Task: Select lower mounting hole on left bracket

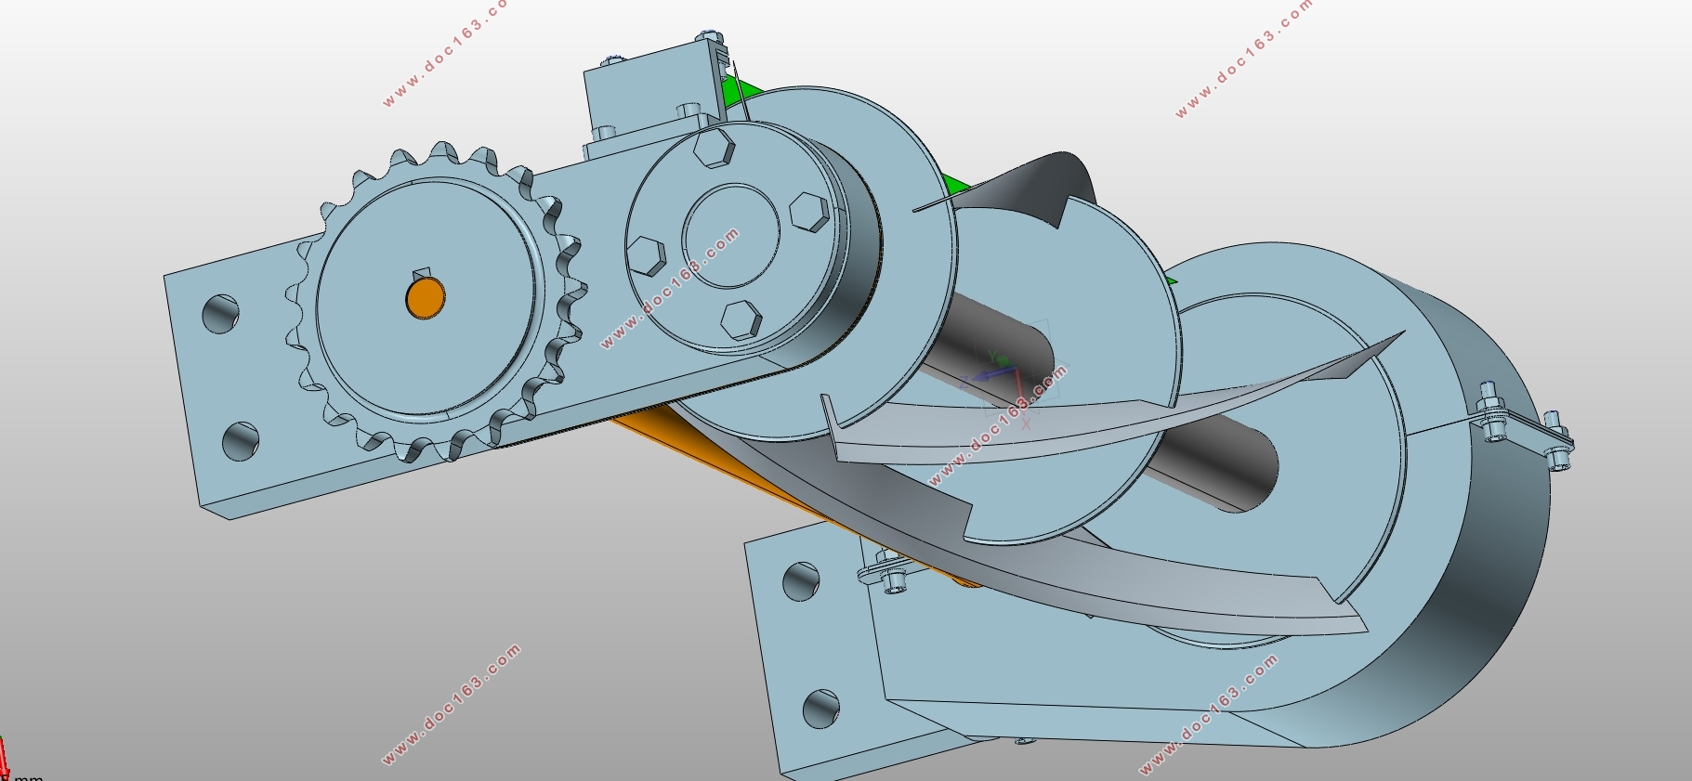Action: 241,440
